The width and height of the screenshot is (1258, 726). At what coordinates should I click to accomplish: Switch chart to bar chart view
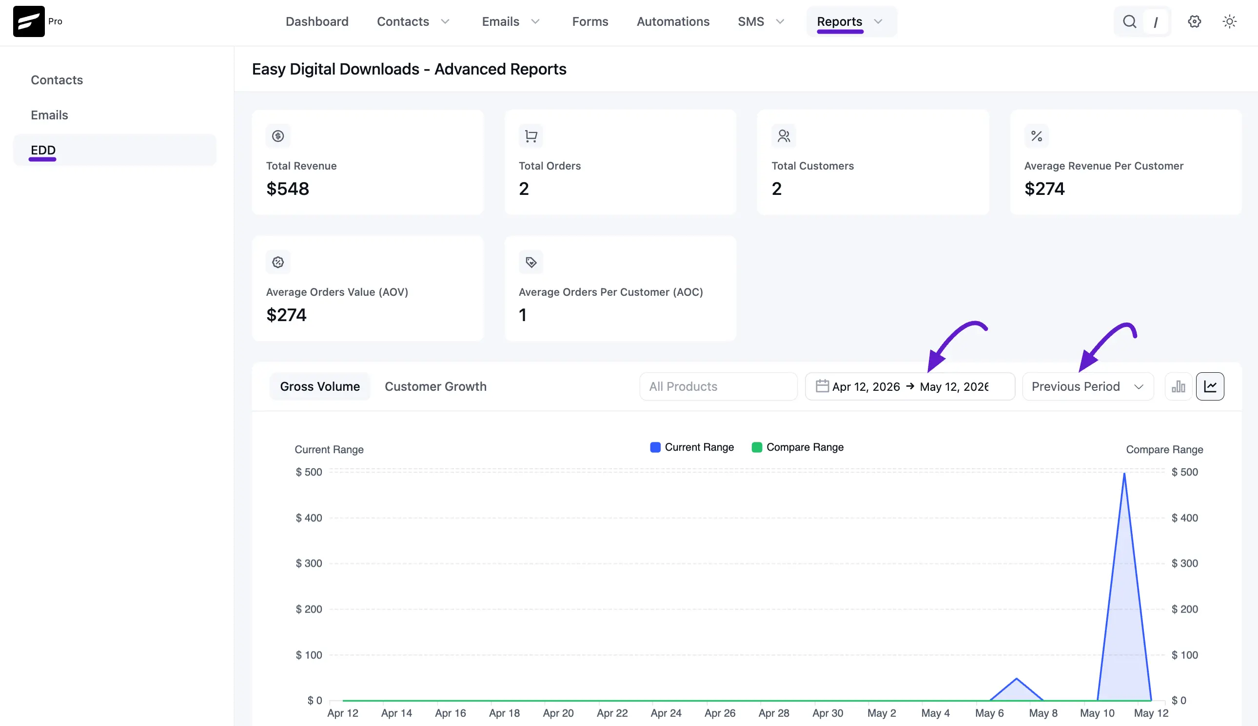[x=1178, y=386]
